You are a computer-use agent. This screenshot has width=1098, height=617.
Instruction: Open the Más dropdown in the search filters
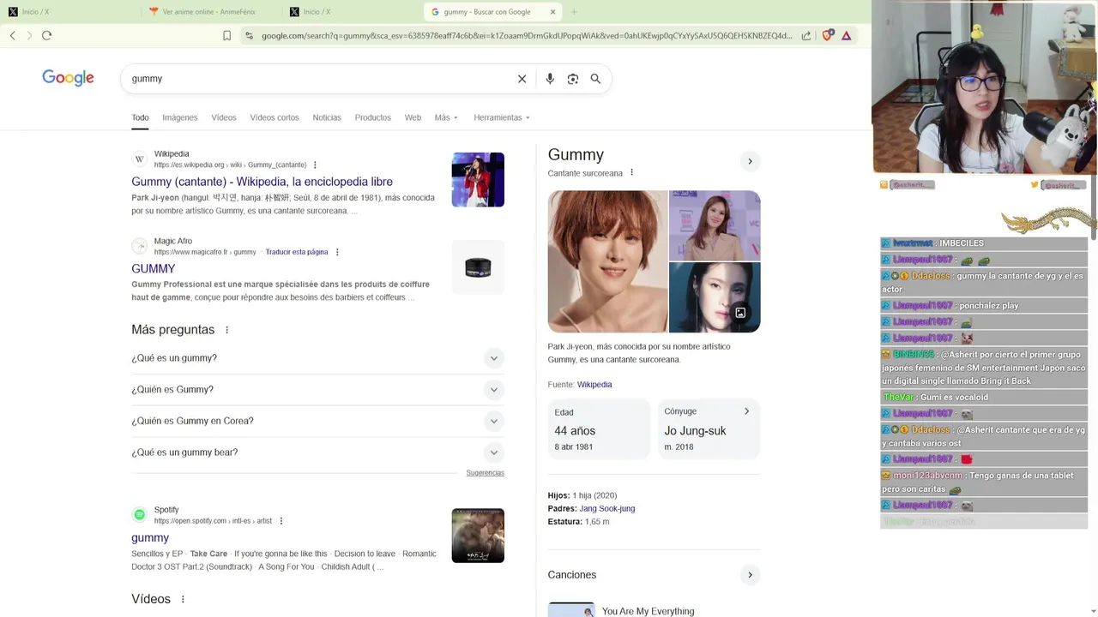446,117
